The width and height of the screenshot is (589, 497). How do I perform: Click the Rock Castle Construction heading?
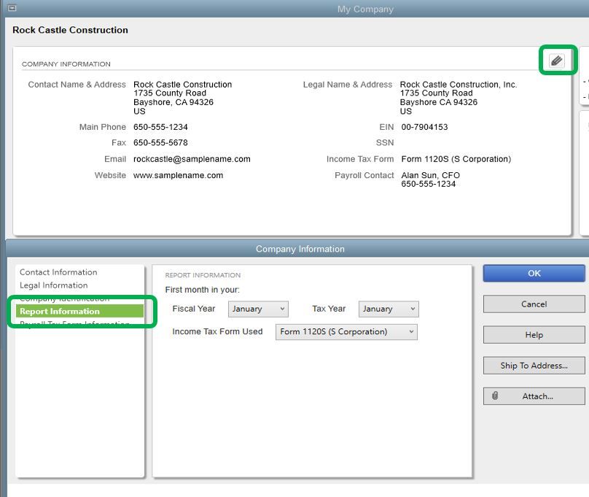point(70,30)
